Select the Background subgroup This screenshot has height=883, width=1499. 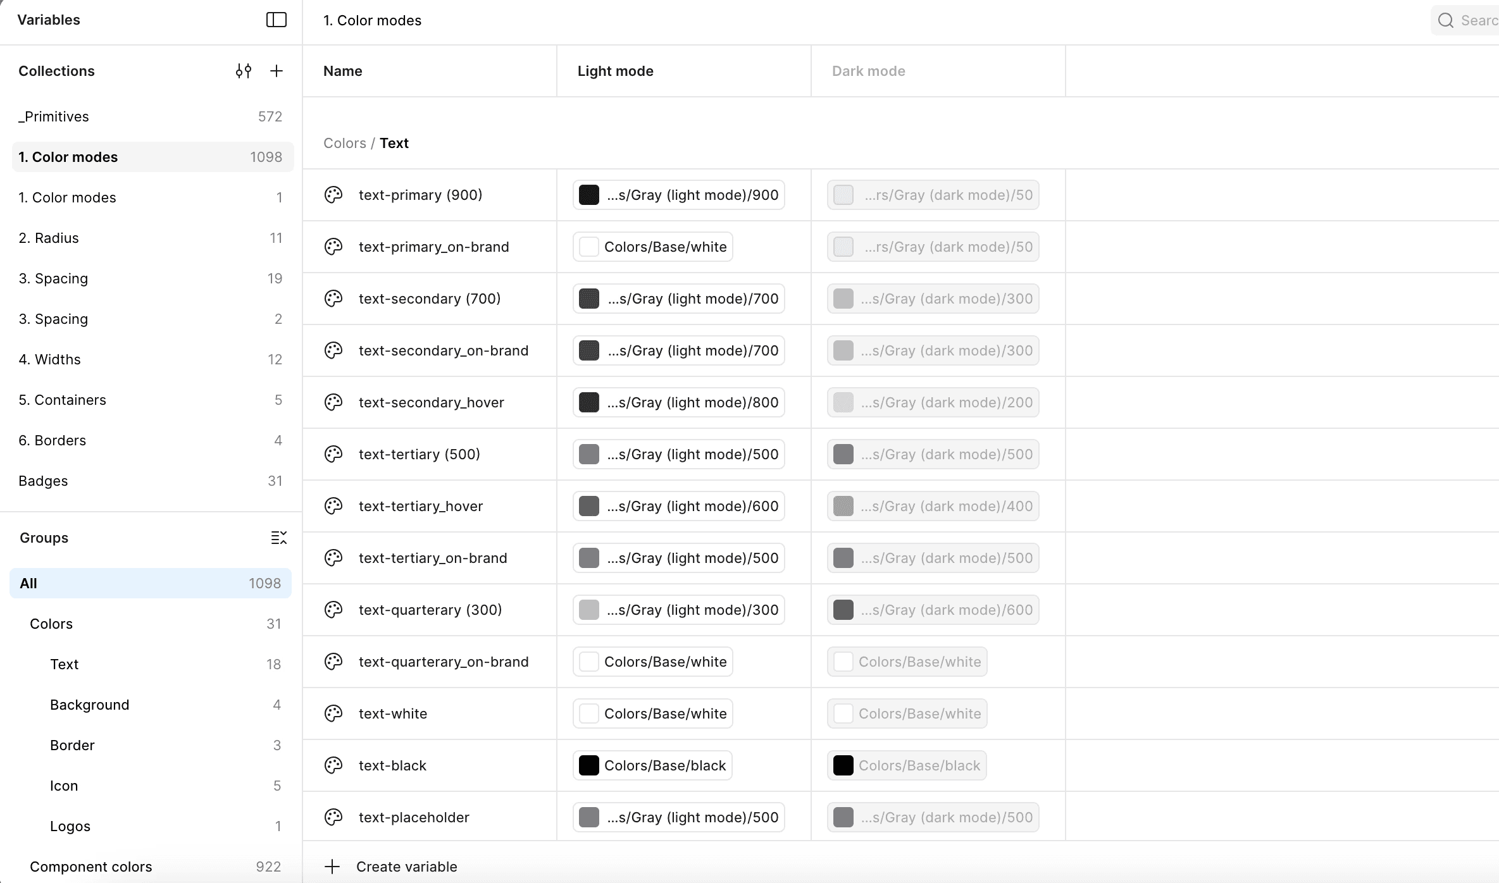[x=89, y=705]
